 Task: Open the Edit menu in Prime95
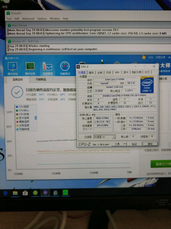point(17,19)
